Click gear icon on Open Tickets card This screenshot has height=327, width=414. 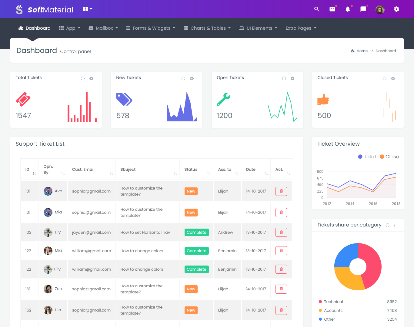292,78
